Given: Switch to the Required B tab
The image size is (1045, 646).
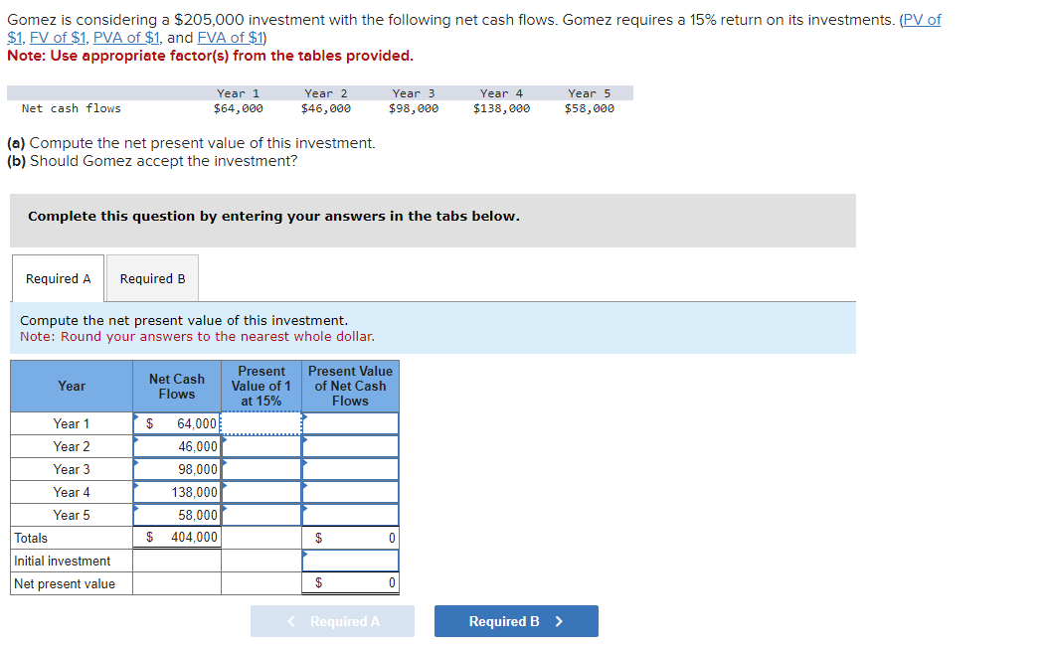Looking at the screenshot, I should [152, 278].
